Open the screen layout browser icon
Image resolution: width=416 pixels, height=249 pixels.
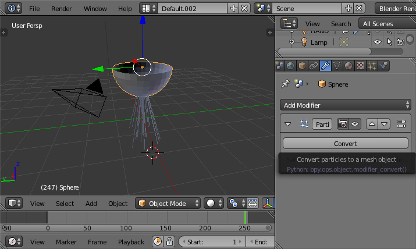click(x=149, y=9)
